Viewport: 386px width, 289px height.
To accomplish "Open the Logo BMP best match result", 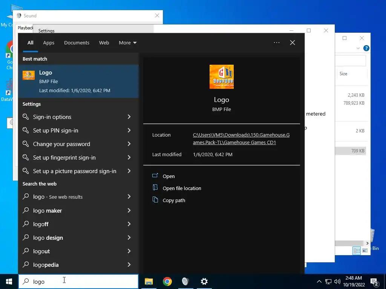I will (x=78, y=81).
